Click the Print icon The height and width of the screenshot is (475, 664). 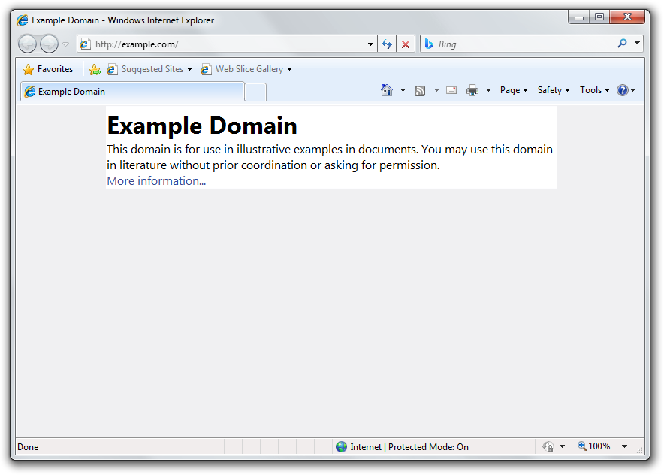(472, 90)
